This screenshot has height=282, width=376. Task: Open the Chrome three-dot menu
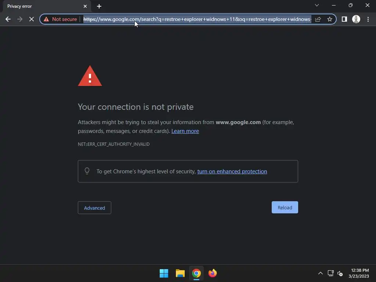coord(368,19)
